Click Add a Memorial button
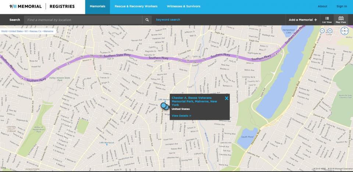This screenshot has height=172, width=353. [x=303, y=20]
